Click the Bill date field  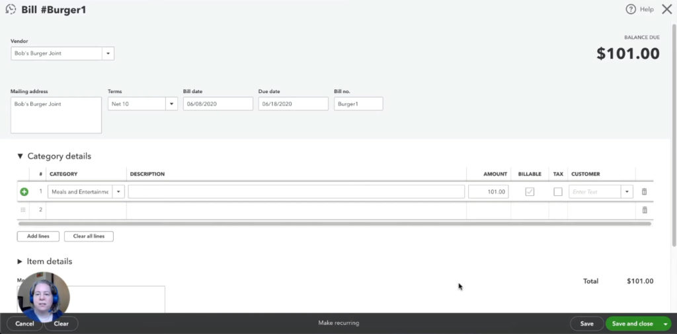[x=218, y=104]
